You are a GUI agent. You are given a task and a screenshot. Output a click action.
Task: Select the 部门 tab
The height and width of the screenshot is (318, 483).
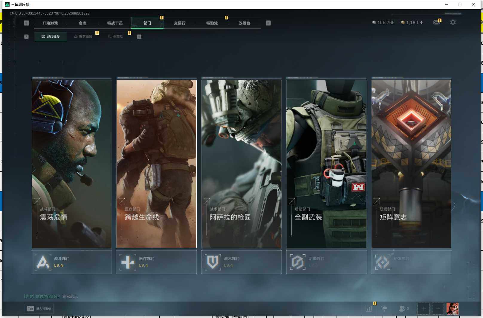[x=147, y=23]
